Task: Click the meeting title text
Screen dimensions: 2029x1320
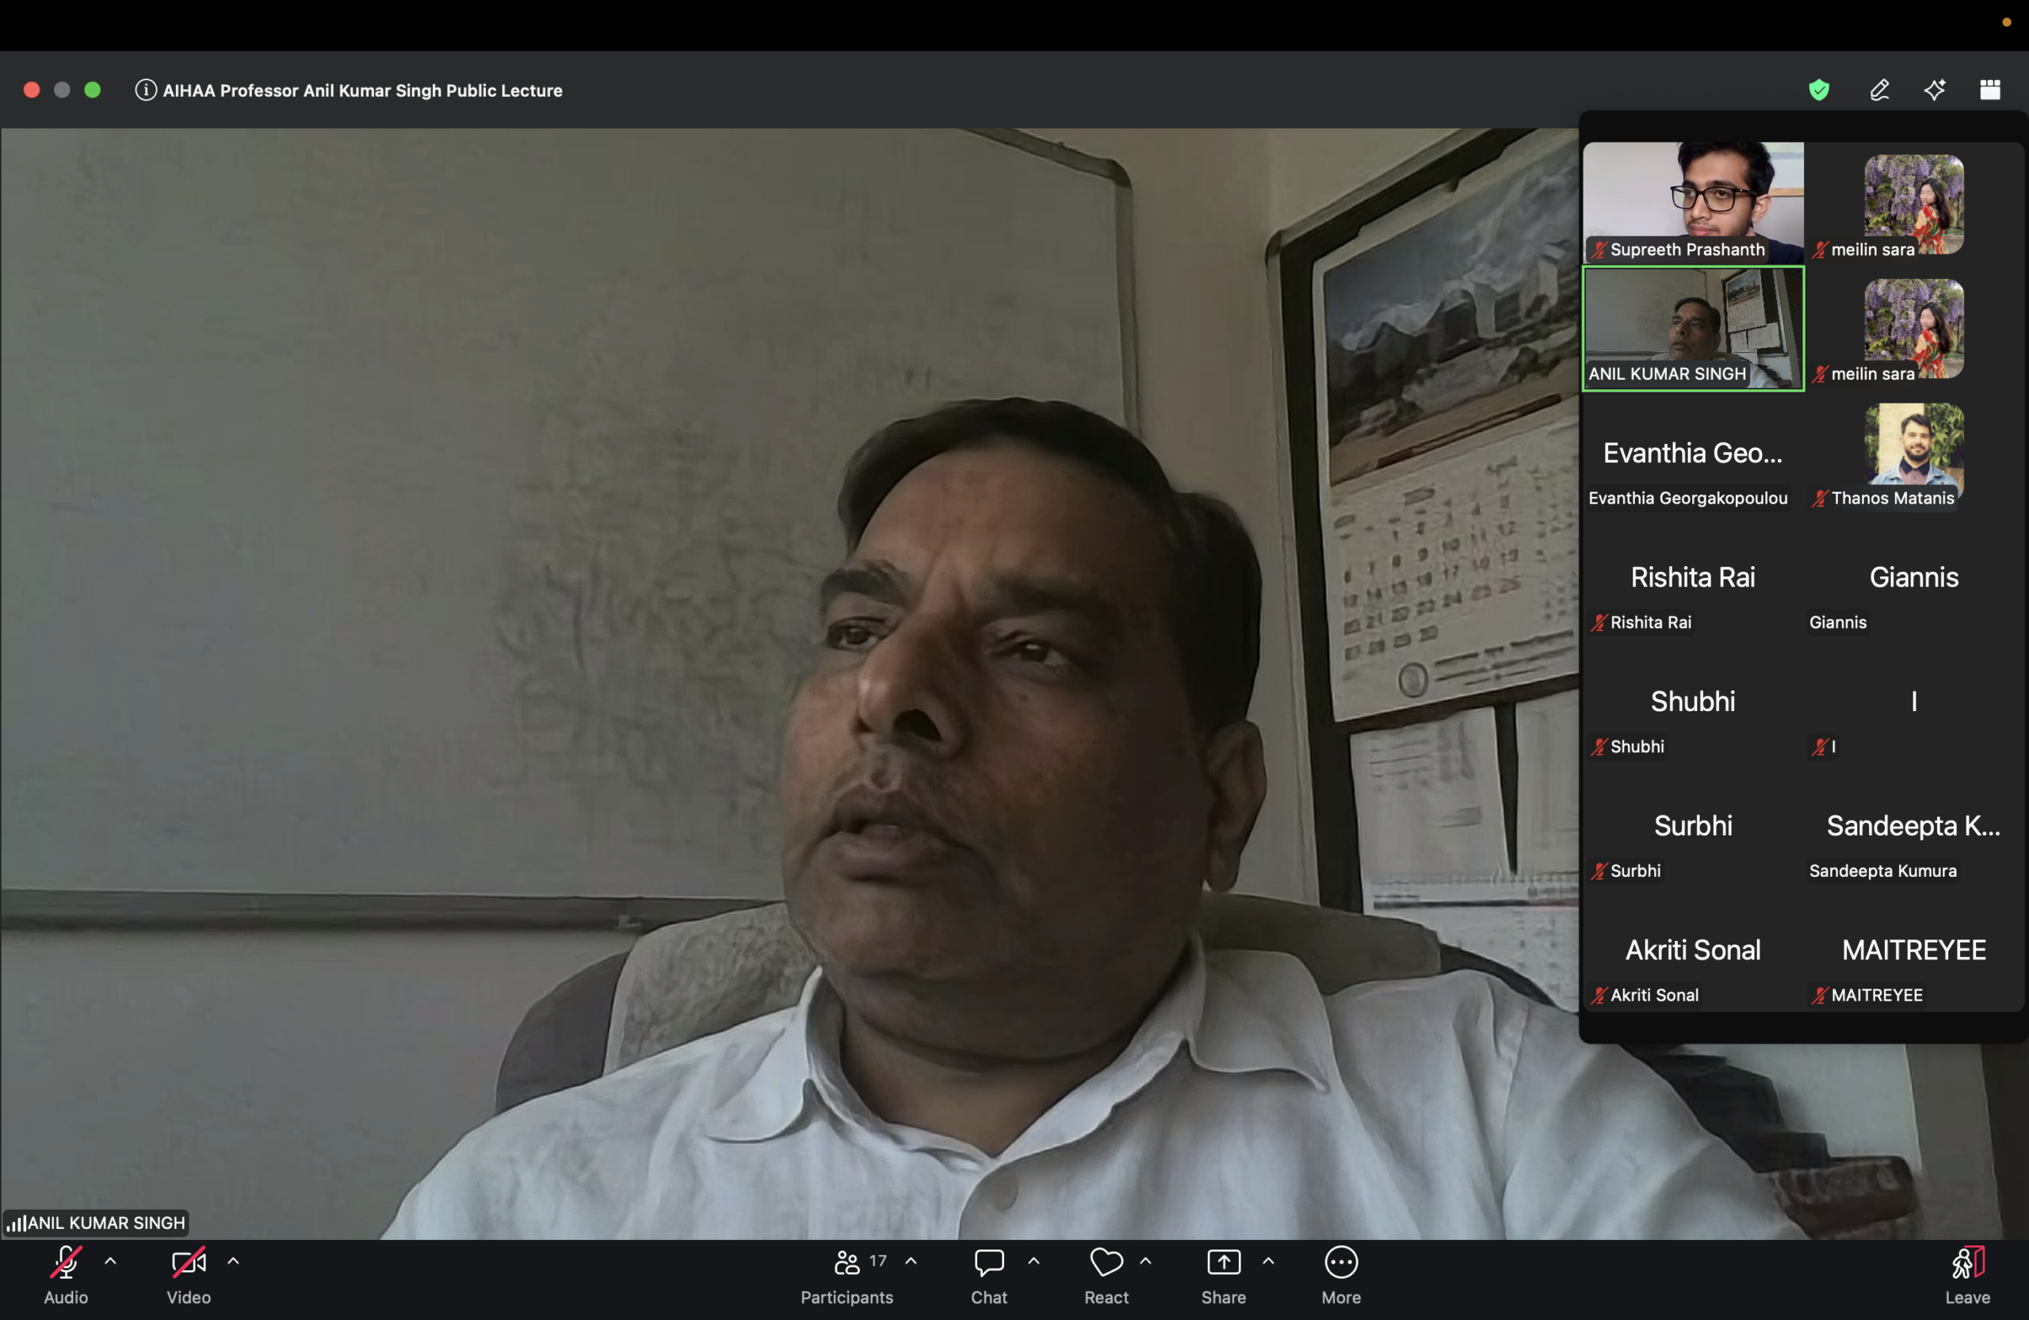Action: (x=362, y=90)
